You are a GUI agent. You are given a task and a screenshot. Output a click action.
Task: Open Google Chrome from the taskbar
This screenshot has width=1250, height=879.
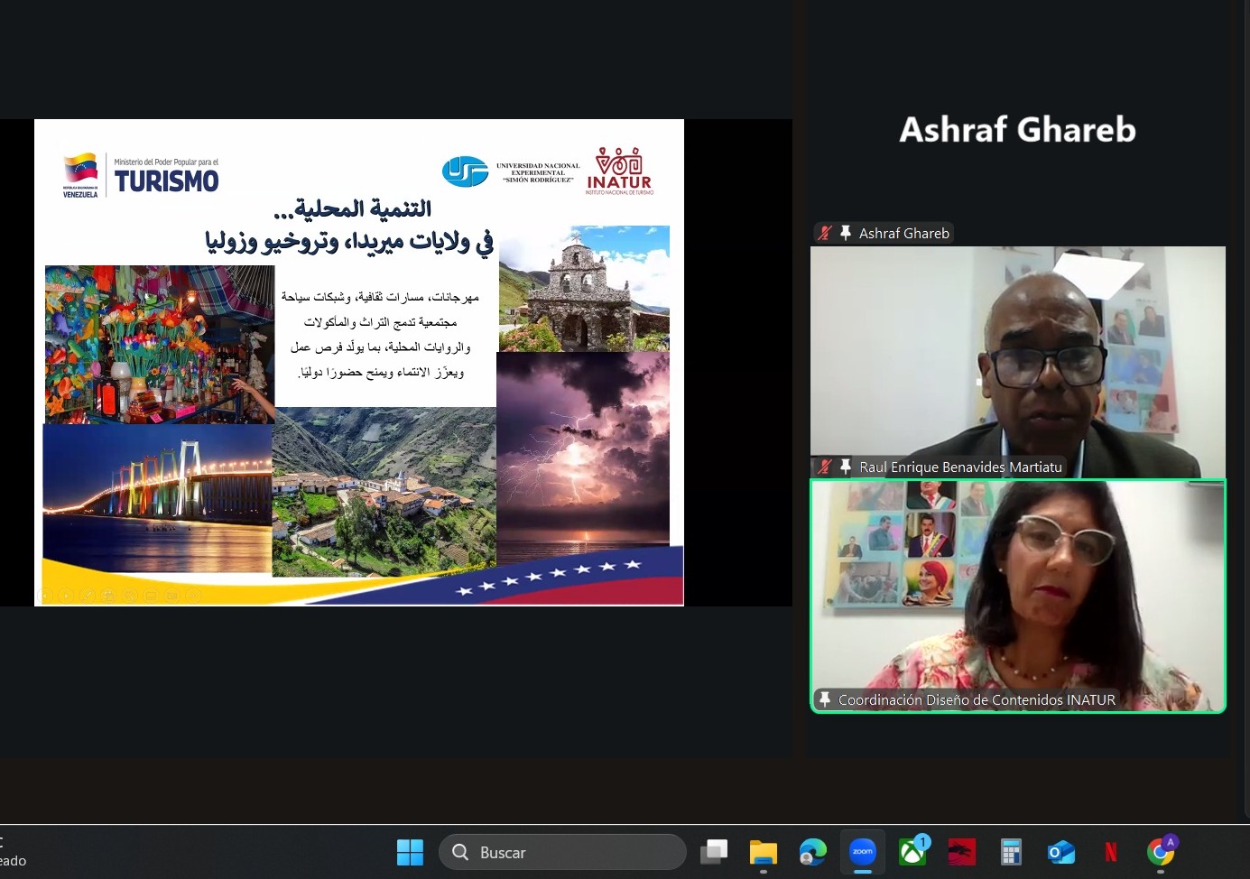[x=1160, y=852]
